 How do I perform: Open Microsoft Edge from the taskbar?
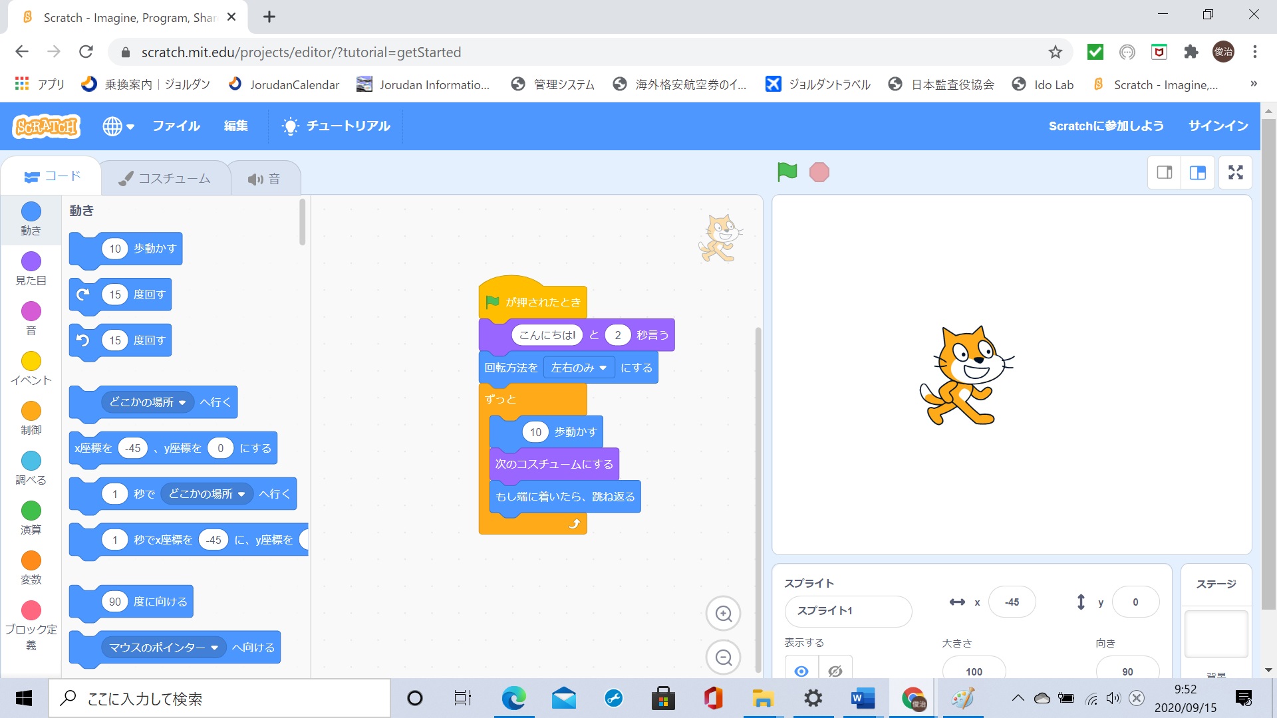(x=513, y=699)
